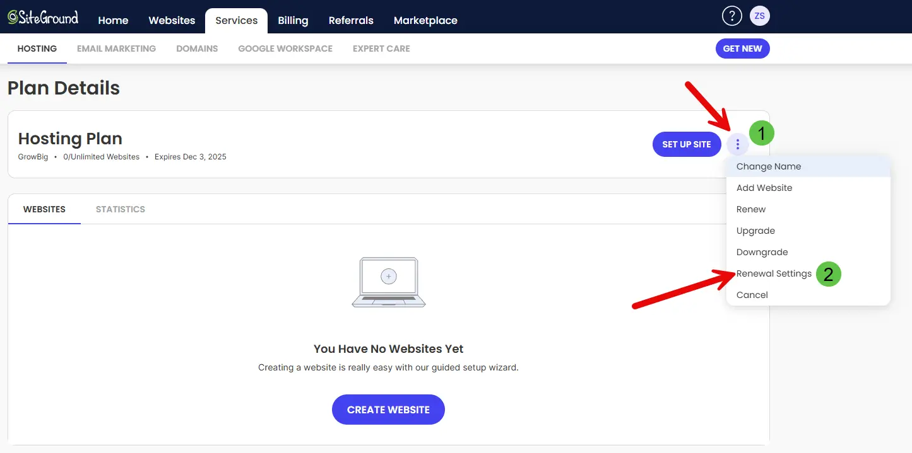
Task: Click the Get New button
Action: pos(742,49)
